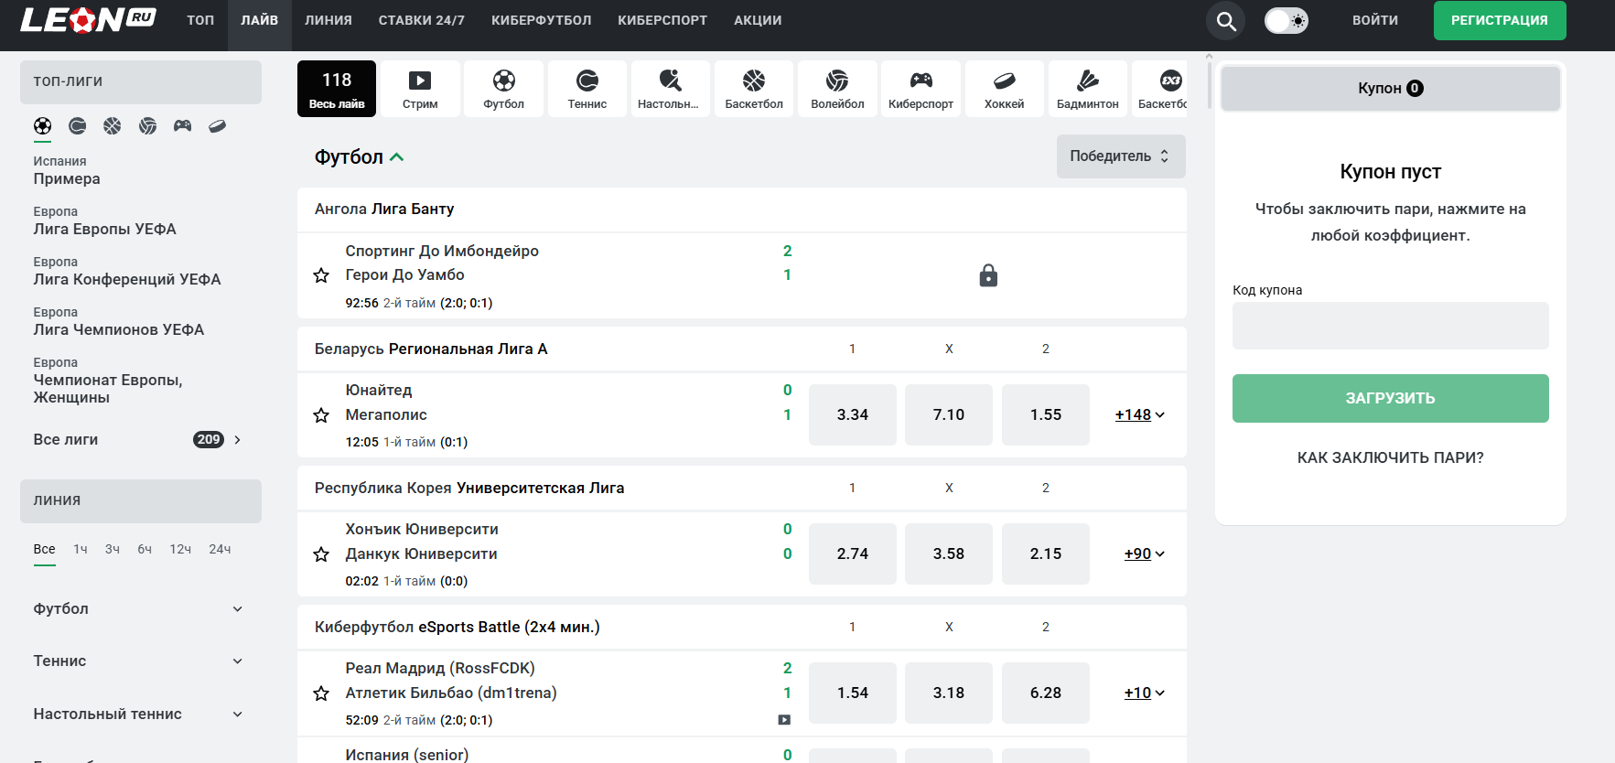Select odds 3.34 for Юнайтед win
The height and width of the screenshot is (763, 1615).
(853, 415)
